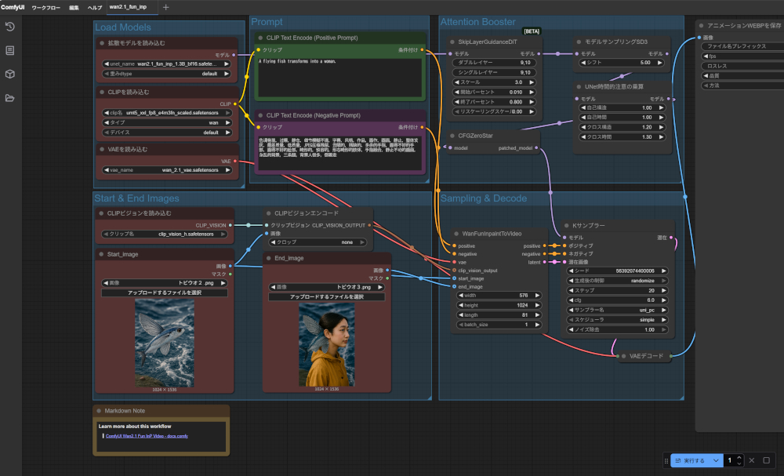This screenshot has height=476, width=784.
Task: Click the square stop icon in run toolbar
Action: pos(767,460)
